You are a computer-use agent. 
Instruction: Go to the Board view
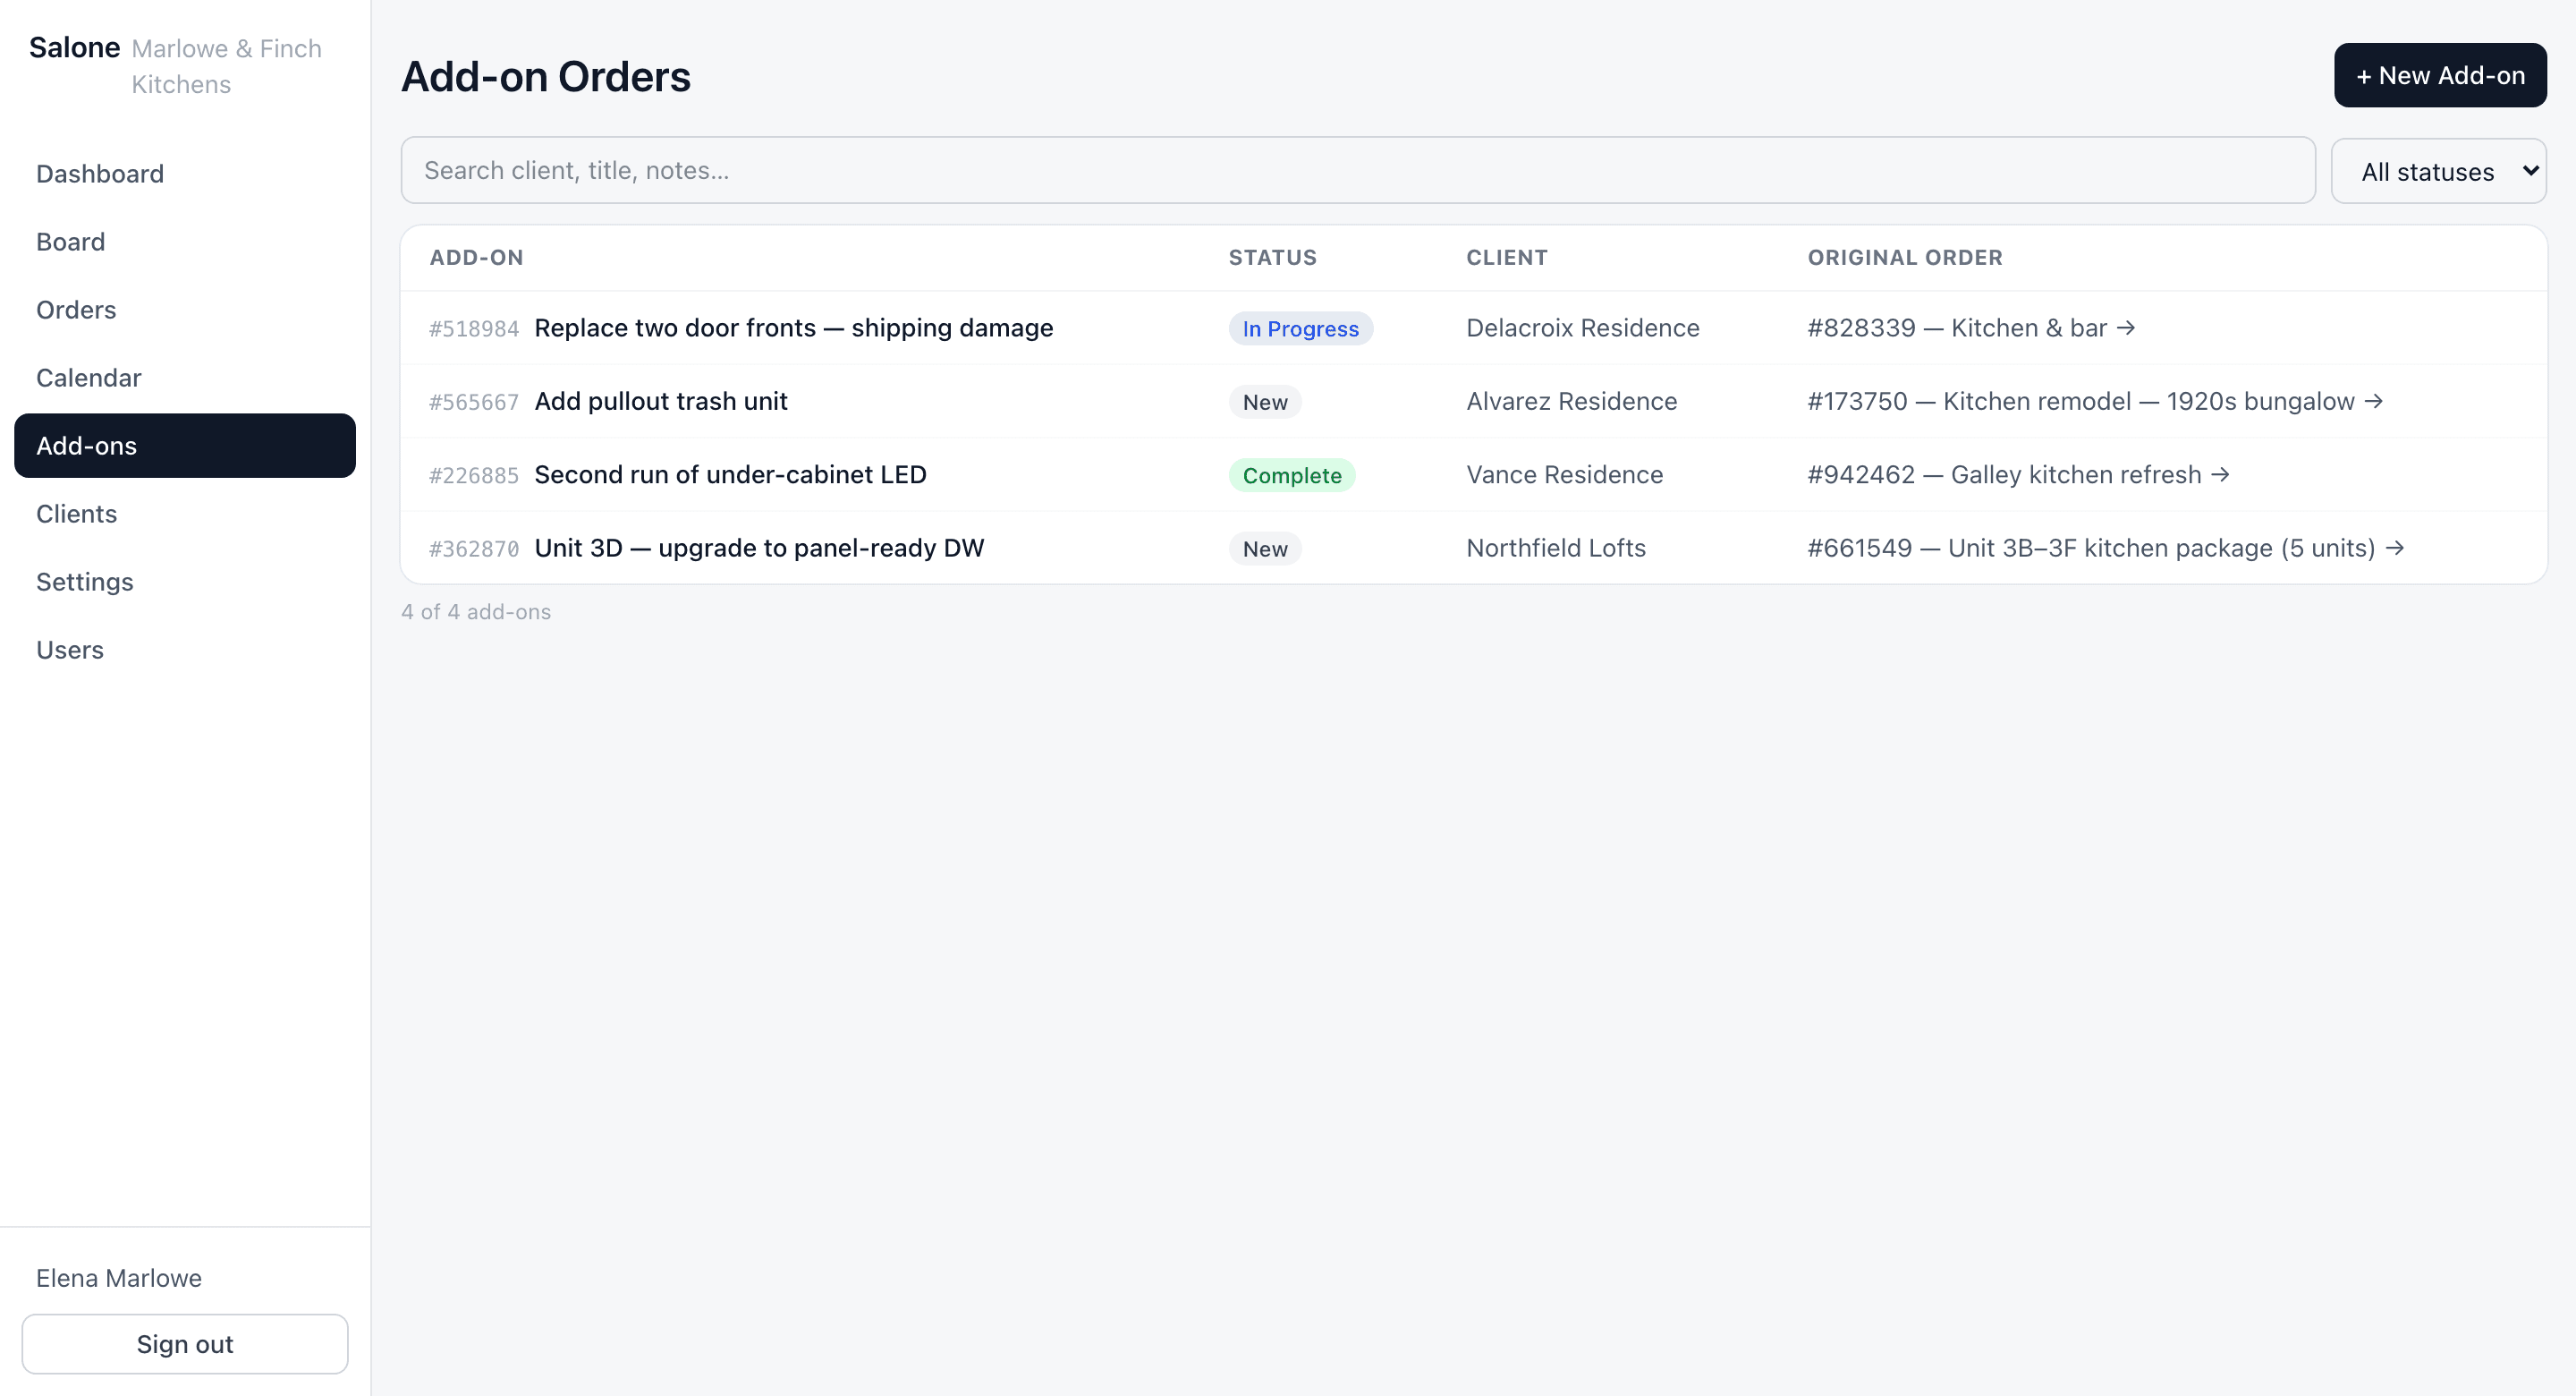[185, 243]
